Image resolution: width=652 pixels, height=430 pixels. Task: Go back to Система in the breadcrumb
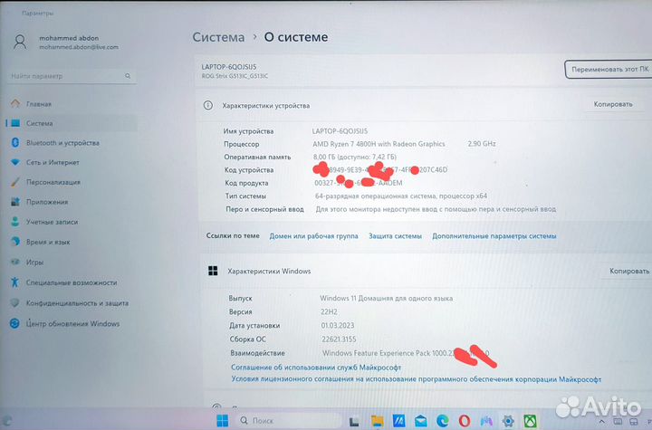click(x=218, y=37)
